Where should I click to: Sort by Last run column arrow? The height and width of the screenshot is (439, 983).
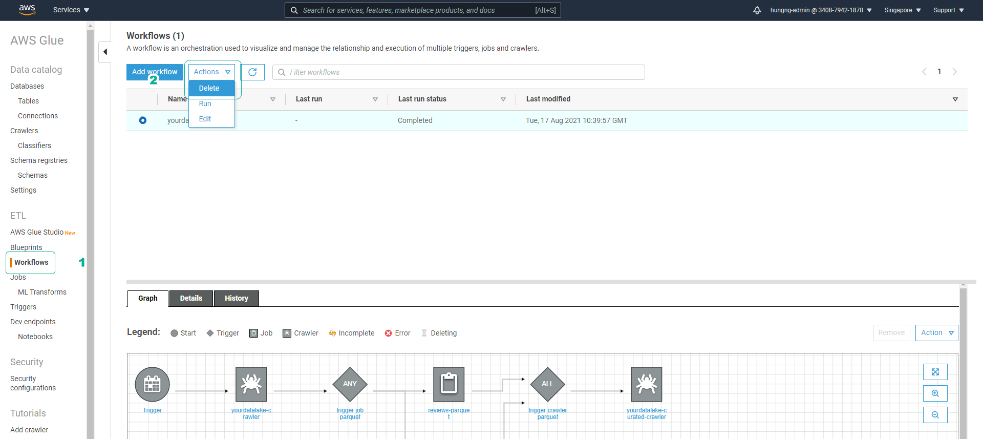coord(375,99)
